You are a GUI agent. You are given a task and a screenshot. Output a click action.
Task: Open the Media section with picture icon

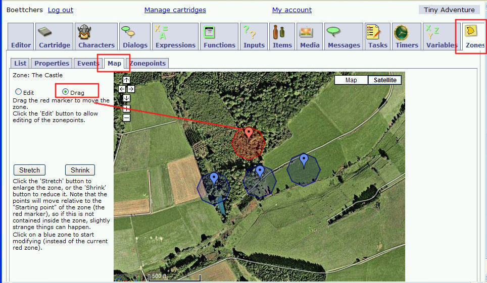309,37
